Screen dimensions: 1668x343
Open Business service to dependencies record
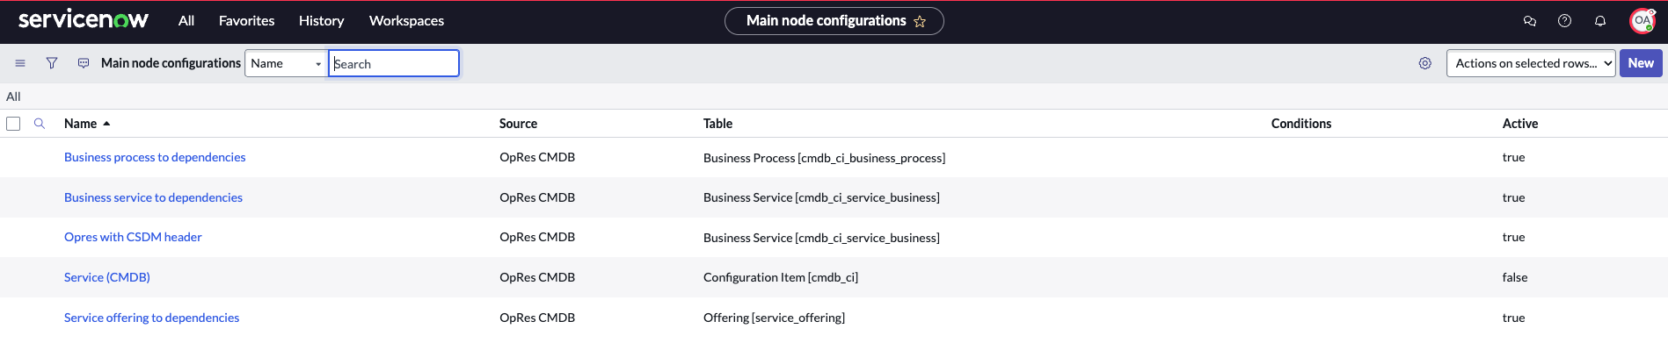coord(153,197)
